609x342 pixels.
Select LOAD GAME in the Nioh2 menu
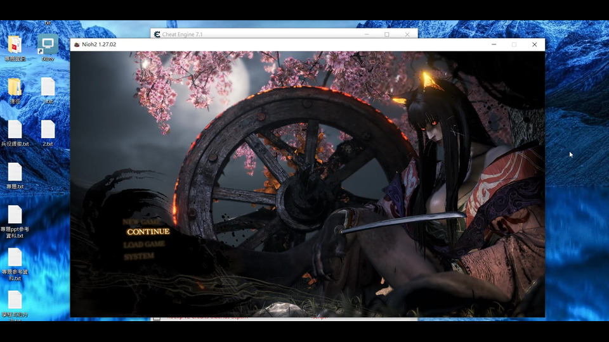pyautogui.click(x=144, y=244)
